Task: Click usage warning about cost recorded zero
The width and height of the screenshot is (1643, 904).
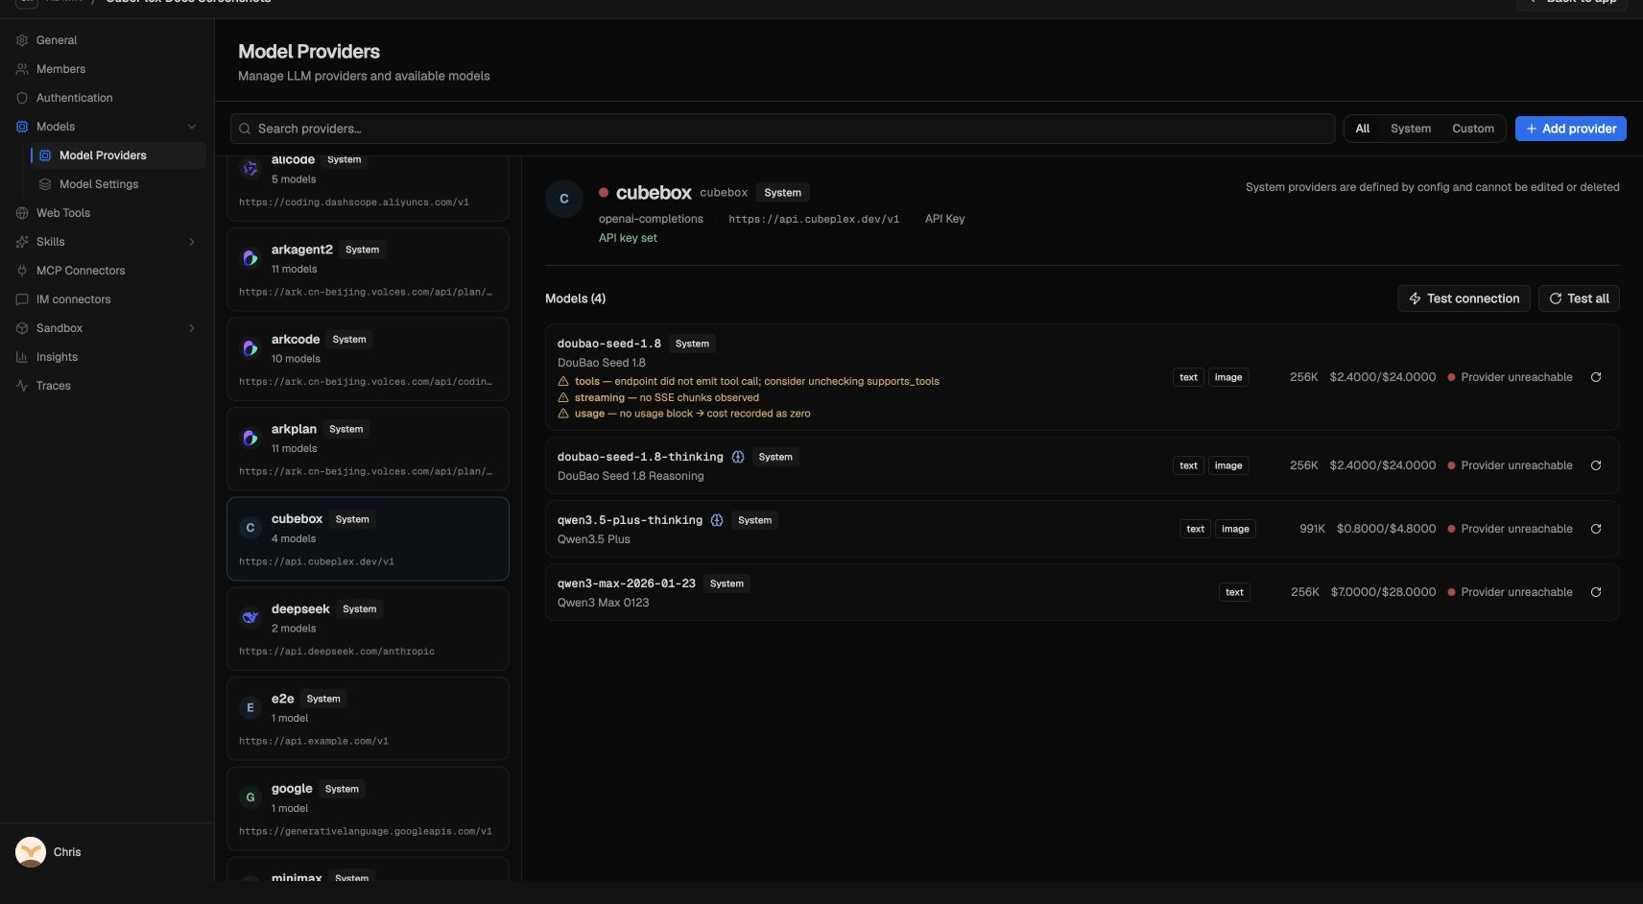Action: coord(684,414)
